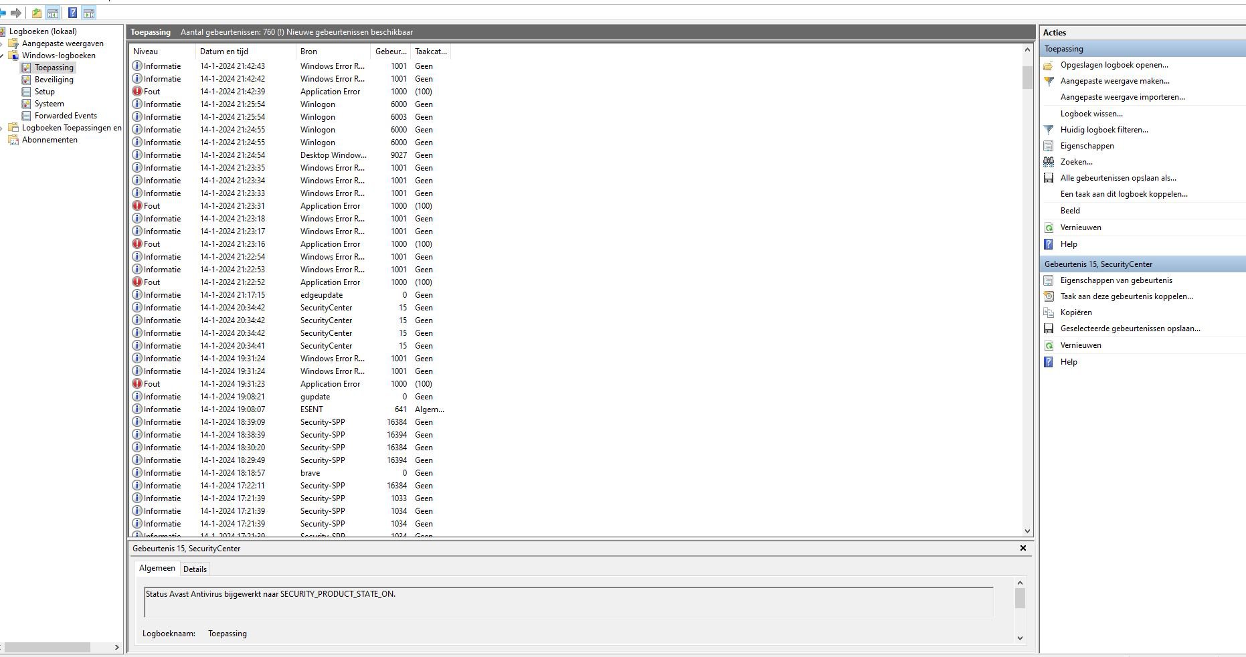The image size is (1246, 657).
Task: Click the up-one-level folder toolbar icon
Action: (37, 13)
